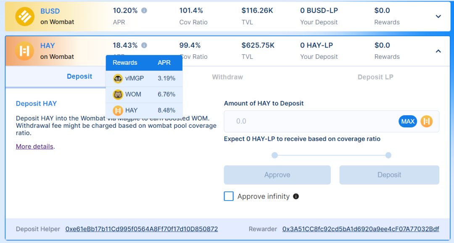The width and height of the screenshot is (454, 243).
Task: Click the MAX button
Action: pyautogui.click(x=407, y=121)
